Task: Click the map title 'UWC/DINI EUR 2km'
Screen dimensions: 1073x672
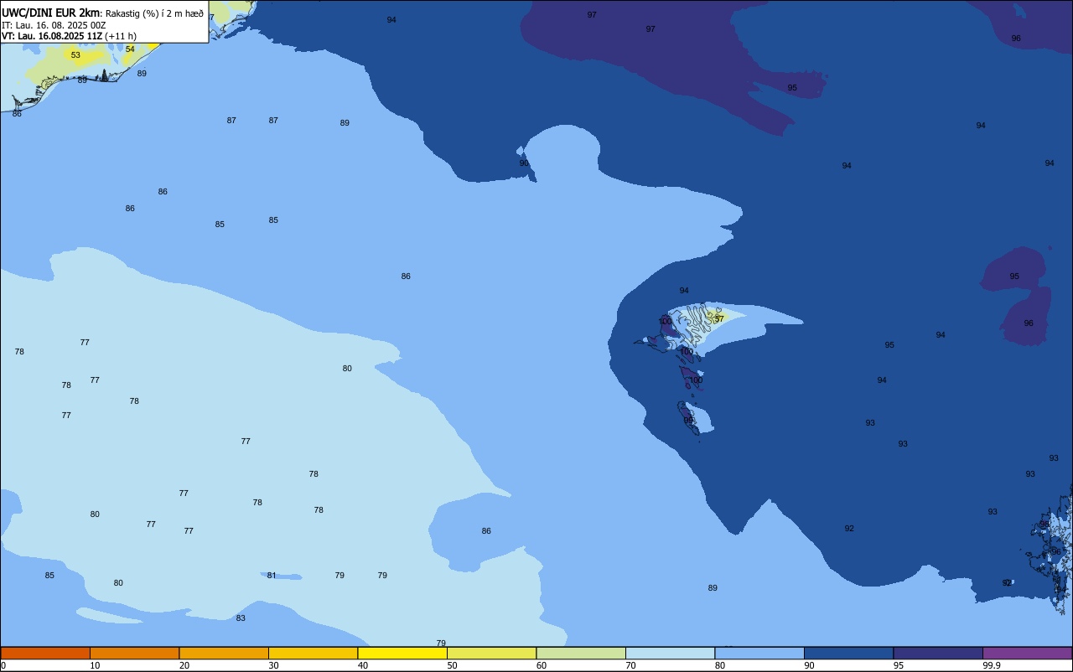Action: tap(50, 13)
